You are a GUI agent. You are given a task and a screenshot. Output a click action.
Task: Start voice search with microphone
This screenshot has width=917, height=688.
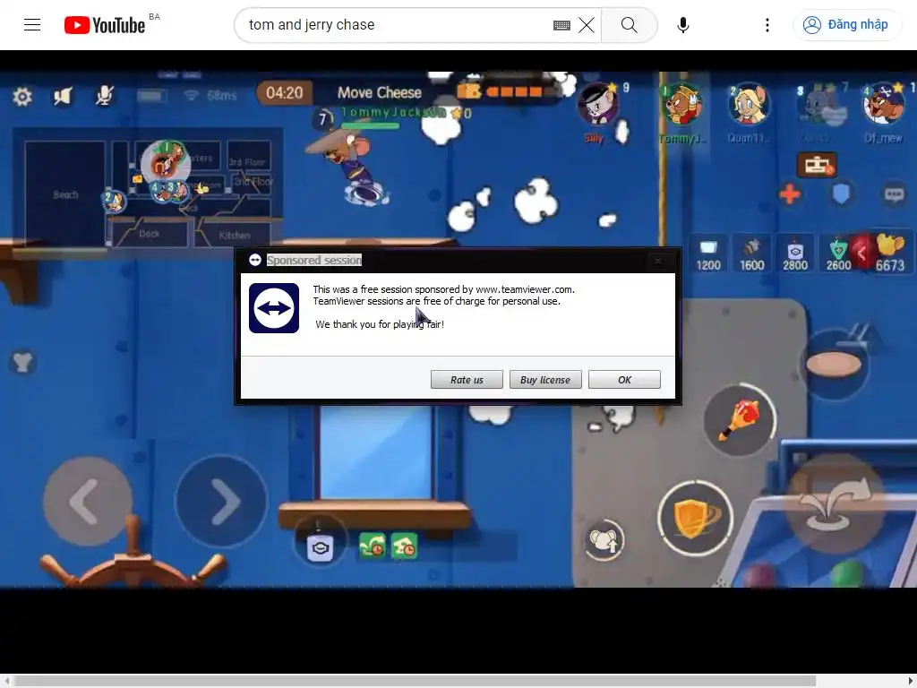(682, 25)
